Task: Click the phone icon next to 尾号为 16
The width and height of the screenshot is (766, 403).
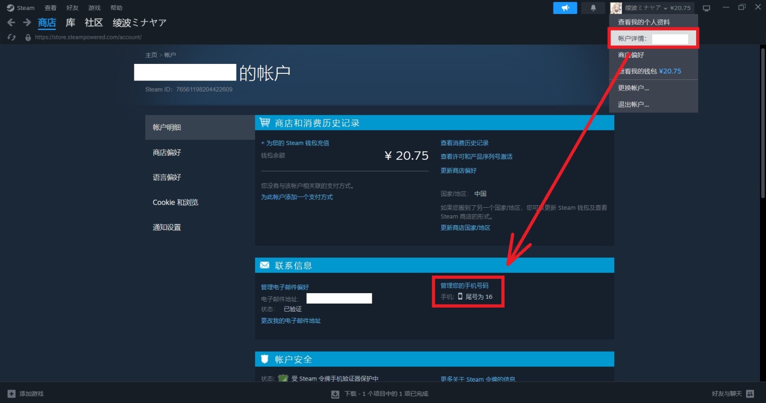Action: pyautogui.click(x=460, y=297)
